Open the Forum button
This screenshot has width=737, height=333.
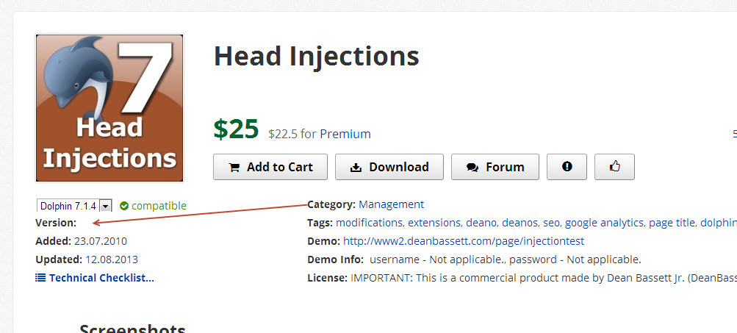point(495,167)
